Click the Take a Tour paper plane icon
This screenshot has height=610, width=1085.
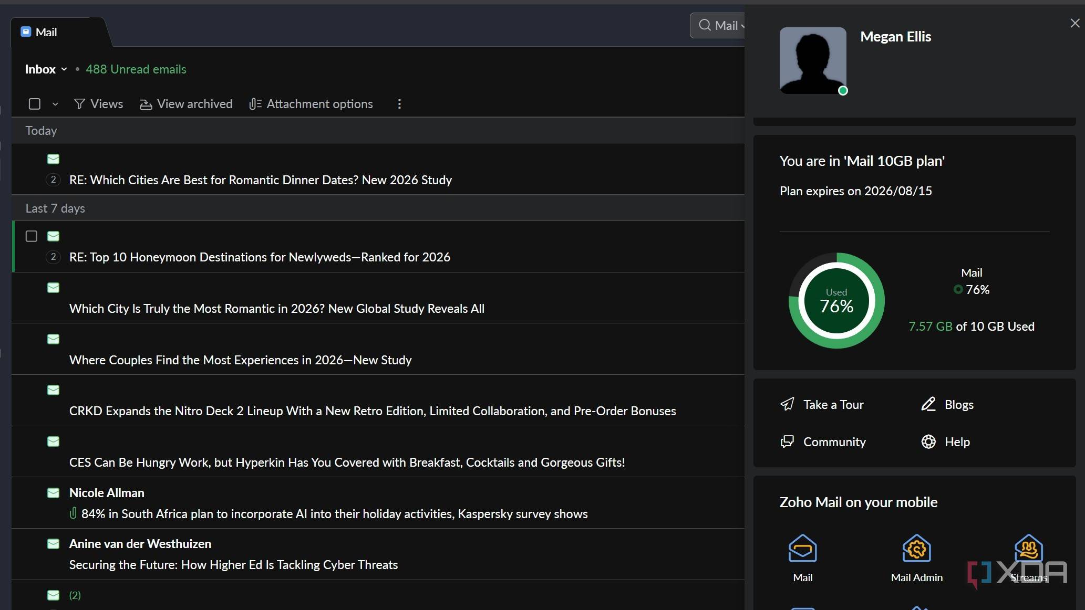pos(787,404)
